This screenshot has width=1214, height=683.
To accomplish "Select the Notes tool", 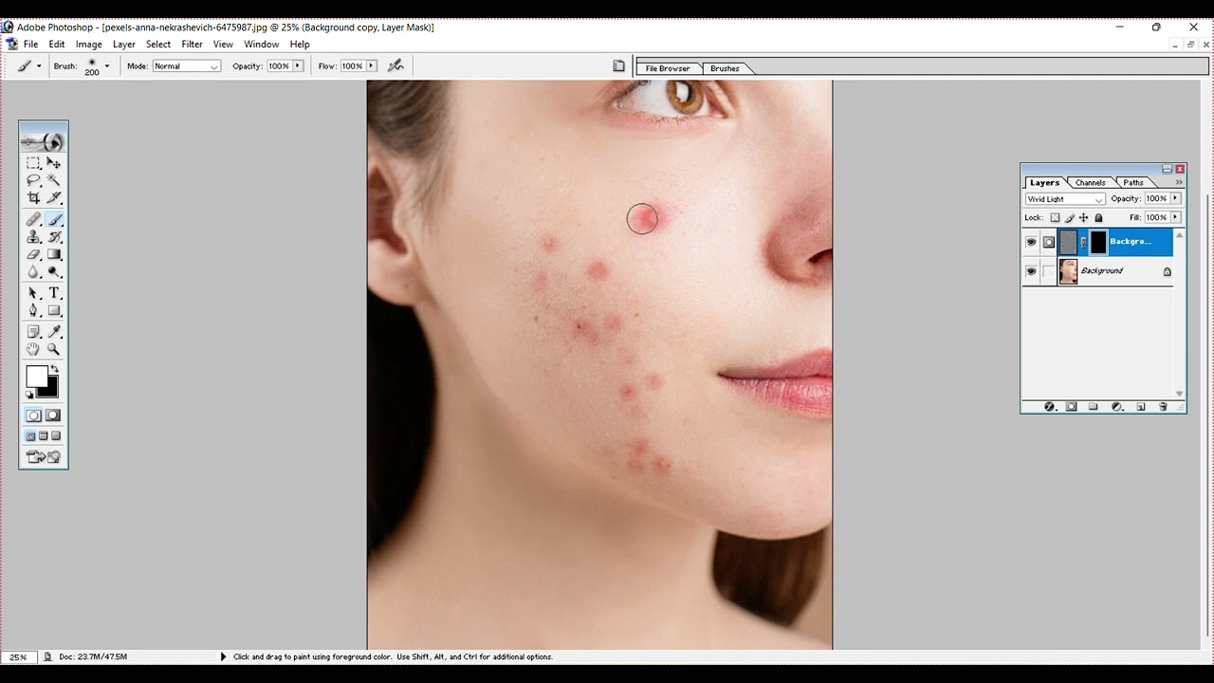I will click(x=33, y=332).
